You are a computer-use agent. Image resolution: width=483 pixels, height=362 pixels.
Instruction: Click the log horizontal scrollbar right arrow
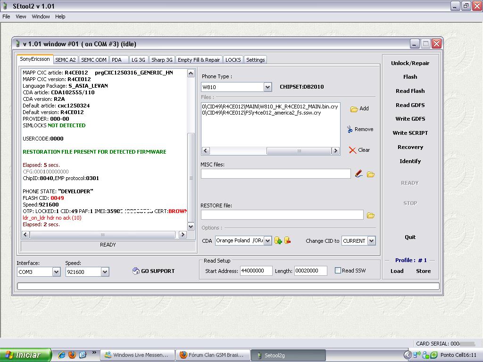pyautogui.click(x=183, y=235)
